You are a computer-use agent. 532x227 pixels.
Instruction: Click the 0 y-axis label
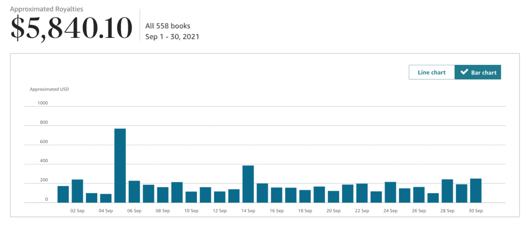46,199
